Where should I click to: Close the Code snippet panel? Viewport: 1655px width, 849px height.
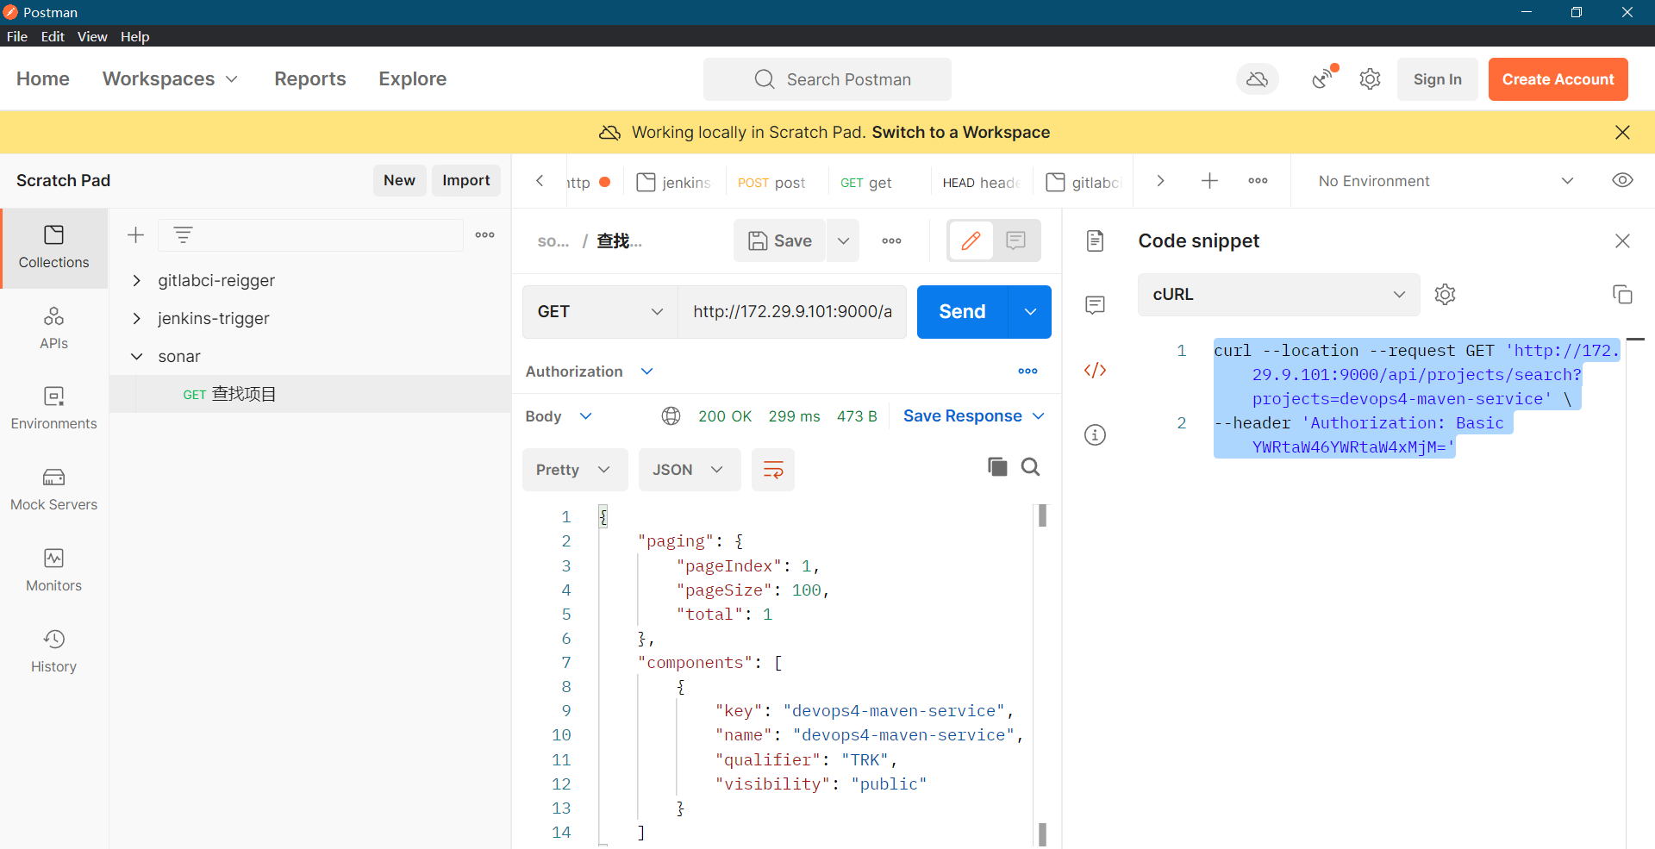tap(1622, 240)
